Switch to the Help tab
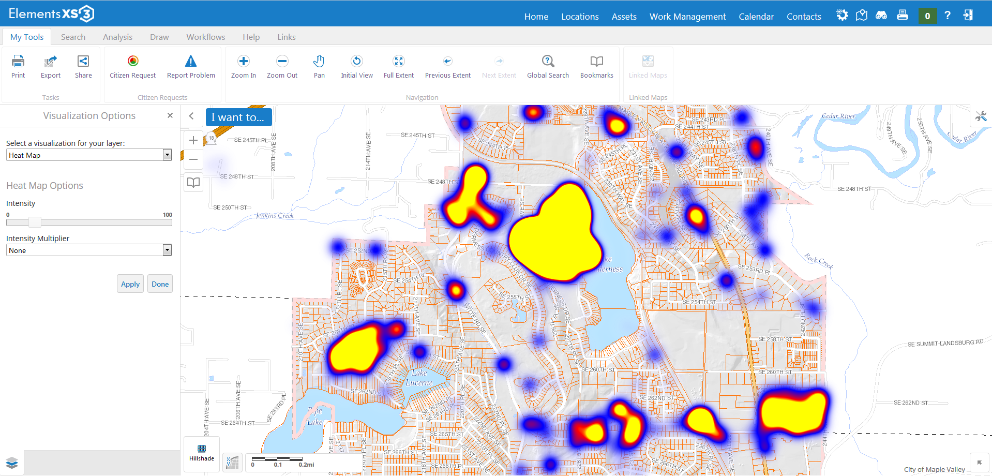992x476 pixels. (x=251, y=37)
